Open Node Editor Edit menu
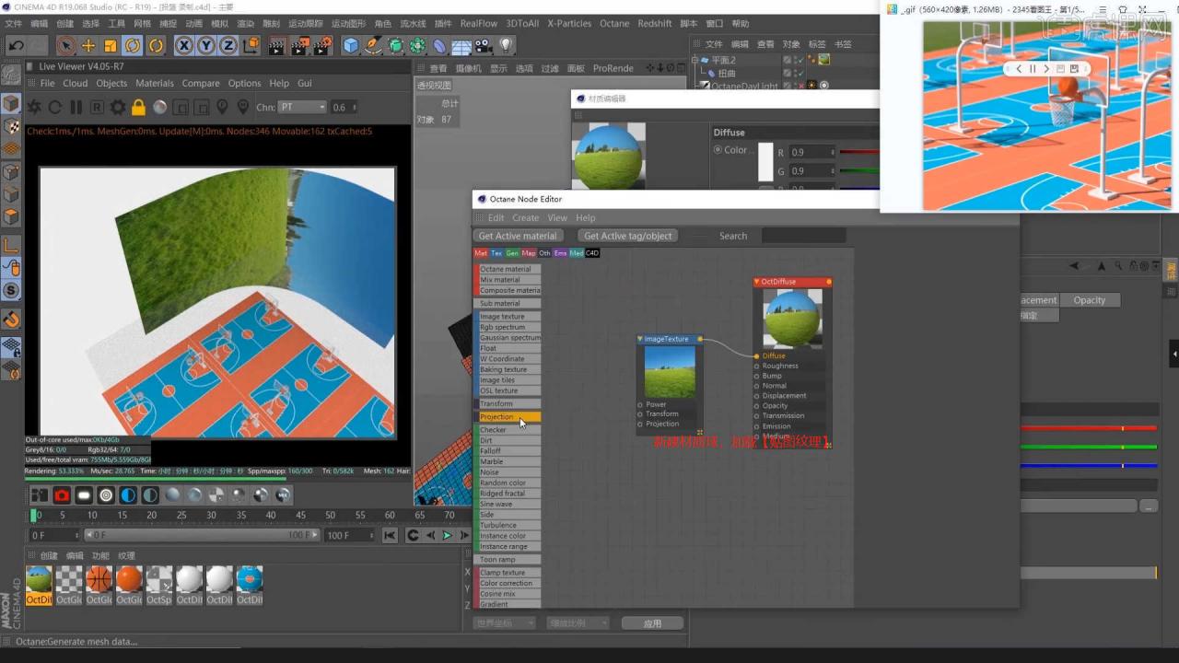Viewport: 1179px width, 663px height. coord(496,218)
